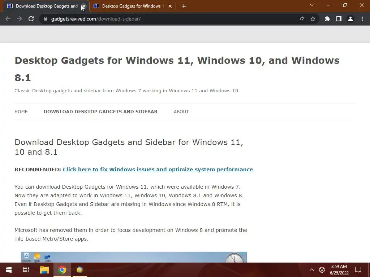Open the 3:59 AM clock calendar
The image size is (370, 277).
339,270
